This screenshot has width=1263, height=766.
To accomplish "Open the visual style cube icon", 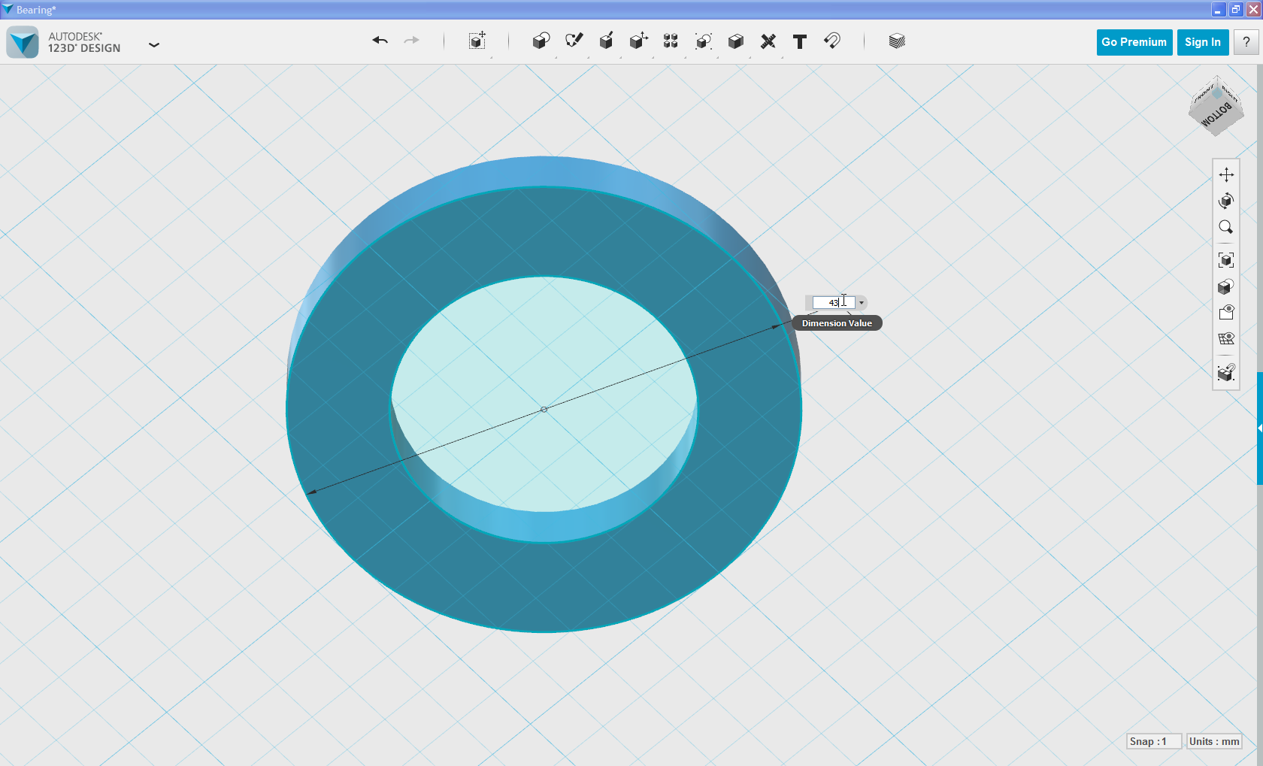I will (1226, 286).
